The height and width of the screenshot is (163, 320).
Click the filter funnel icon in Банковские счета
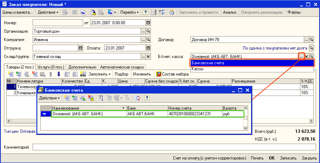(x=101, y=98)
